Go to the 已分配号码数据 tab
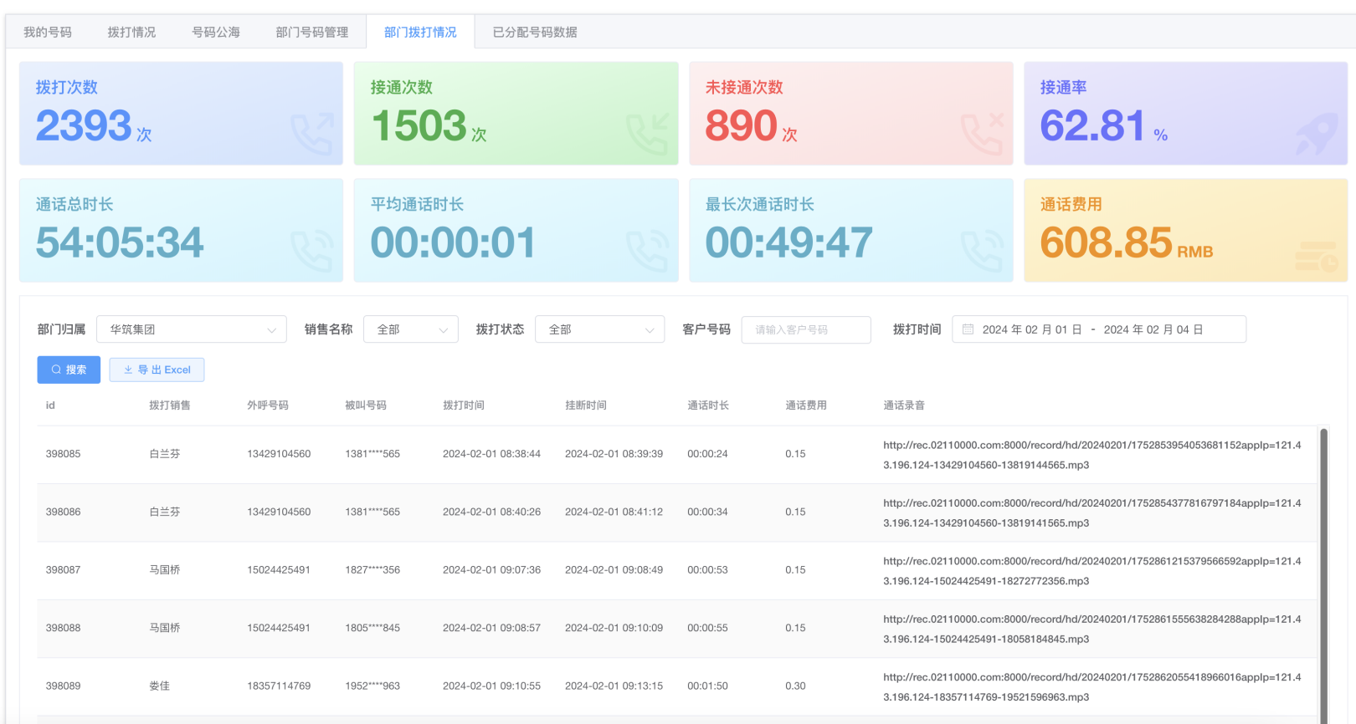 pyautogui.click(x=535, y=32)
